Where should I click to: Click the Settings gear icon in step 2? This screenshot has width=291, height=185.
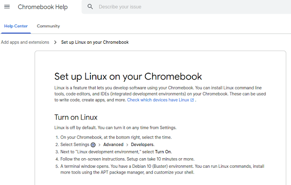93,145
